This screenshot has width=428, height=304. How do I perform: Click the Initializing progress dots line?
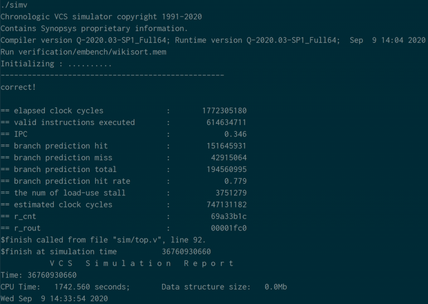coord(56,63)
